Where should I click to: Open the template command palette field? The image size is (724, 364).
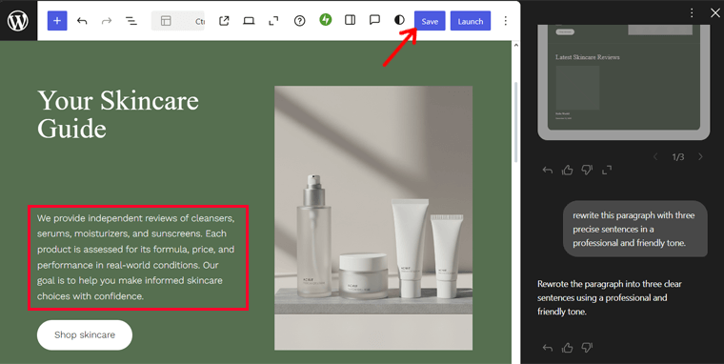pos(178,21)
